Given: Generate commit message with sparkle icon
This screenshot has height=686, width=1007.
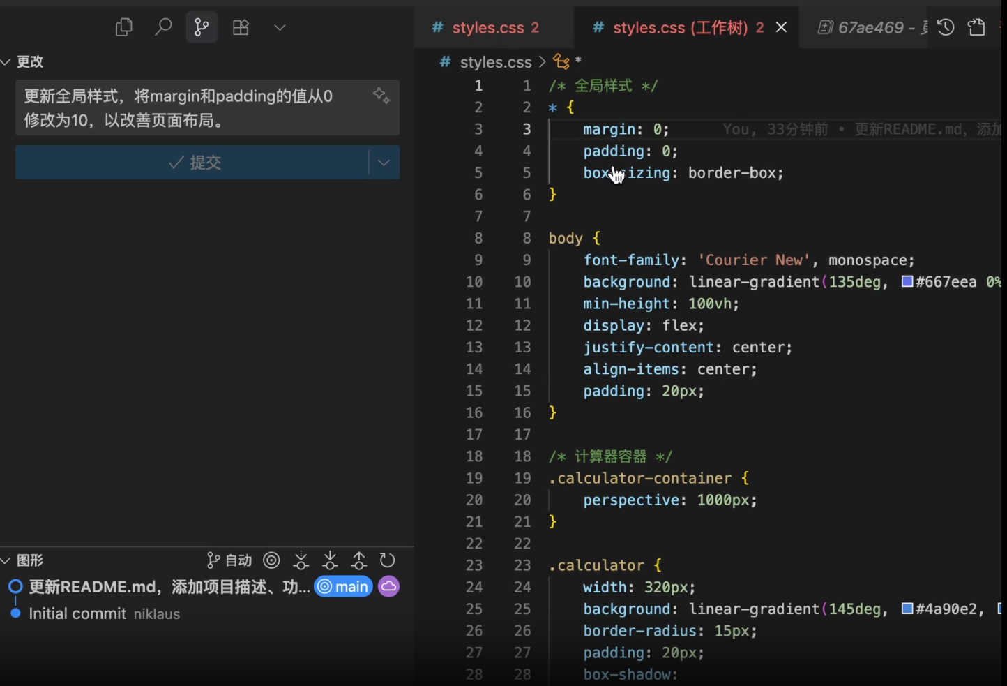Looking at the screenshot, I should pos(381,95).
